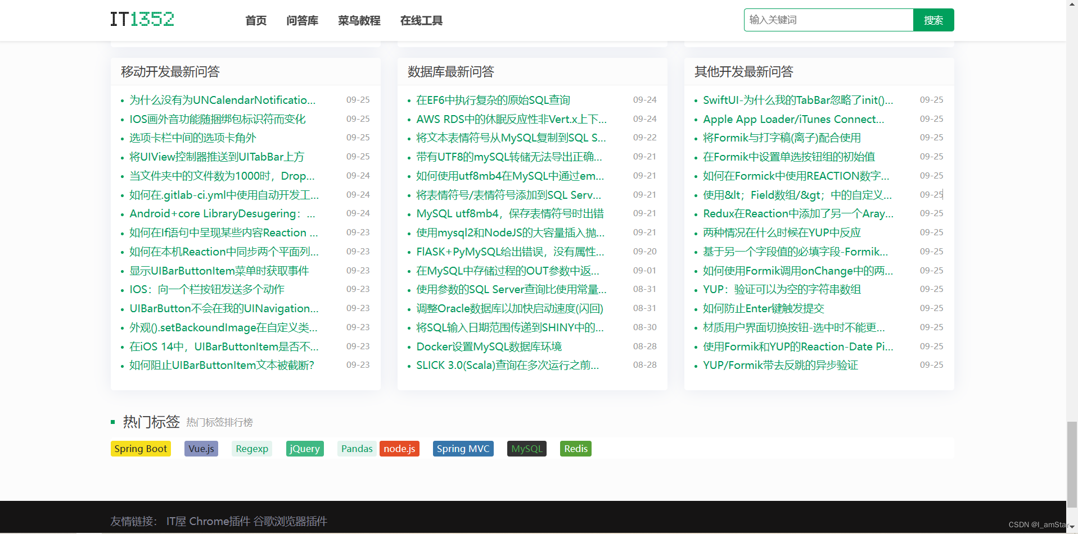Click the 数据库最新问答 section heading
The image size is (1078, 534).
pyautogui.click(x=451, y=72)
